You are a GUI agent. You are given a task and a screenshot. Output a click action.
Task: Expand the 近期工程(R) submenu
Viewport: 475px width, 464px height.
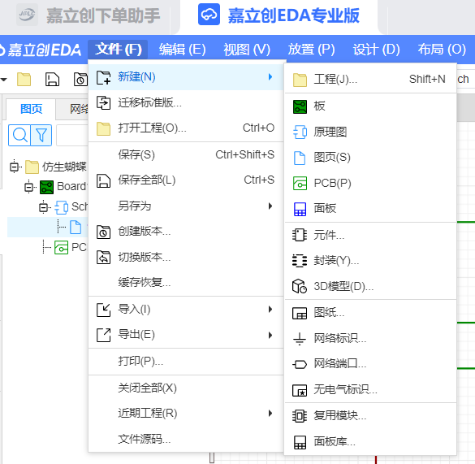point(186,414)
